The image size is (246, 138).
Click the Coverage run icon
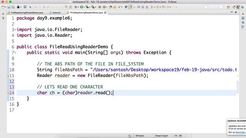click(87, 7)
